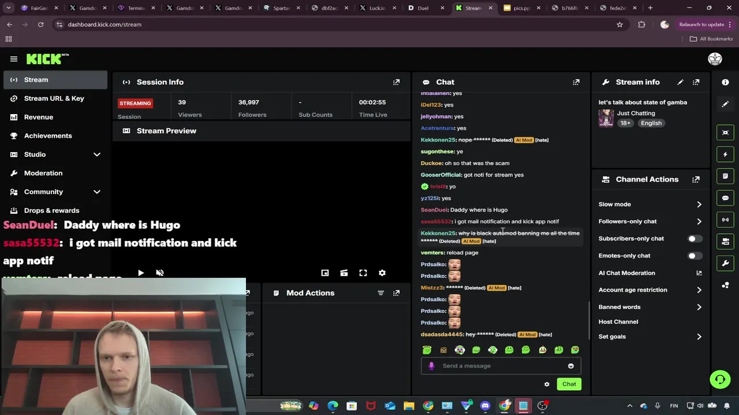
Task: Open Mod Actions filter icon
Action: point(380,293)
